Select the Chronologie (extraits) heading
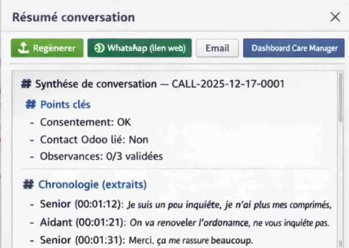The height and width of the screenshot is (248, 349). (x=92, y=184)
